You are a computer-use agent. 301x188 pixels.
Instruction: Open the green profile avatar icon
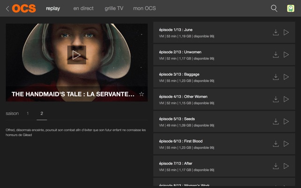[291, 8]
